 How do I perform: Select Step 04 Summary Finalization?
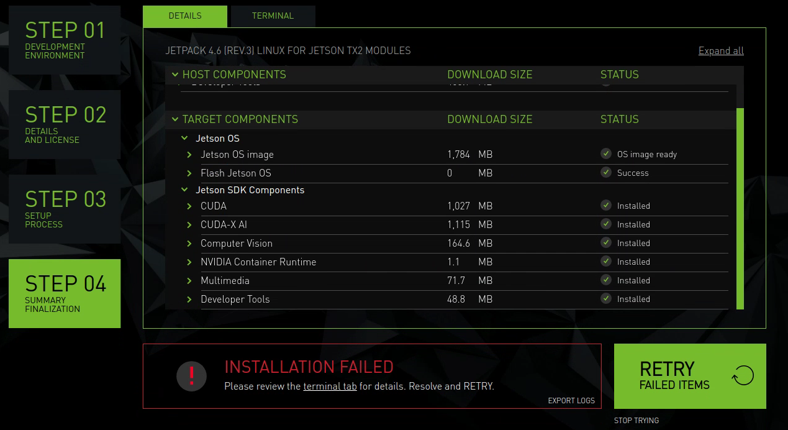point(65,293)
